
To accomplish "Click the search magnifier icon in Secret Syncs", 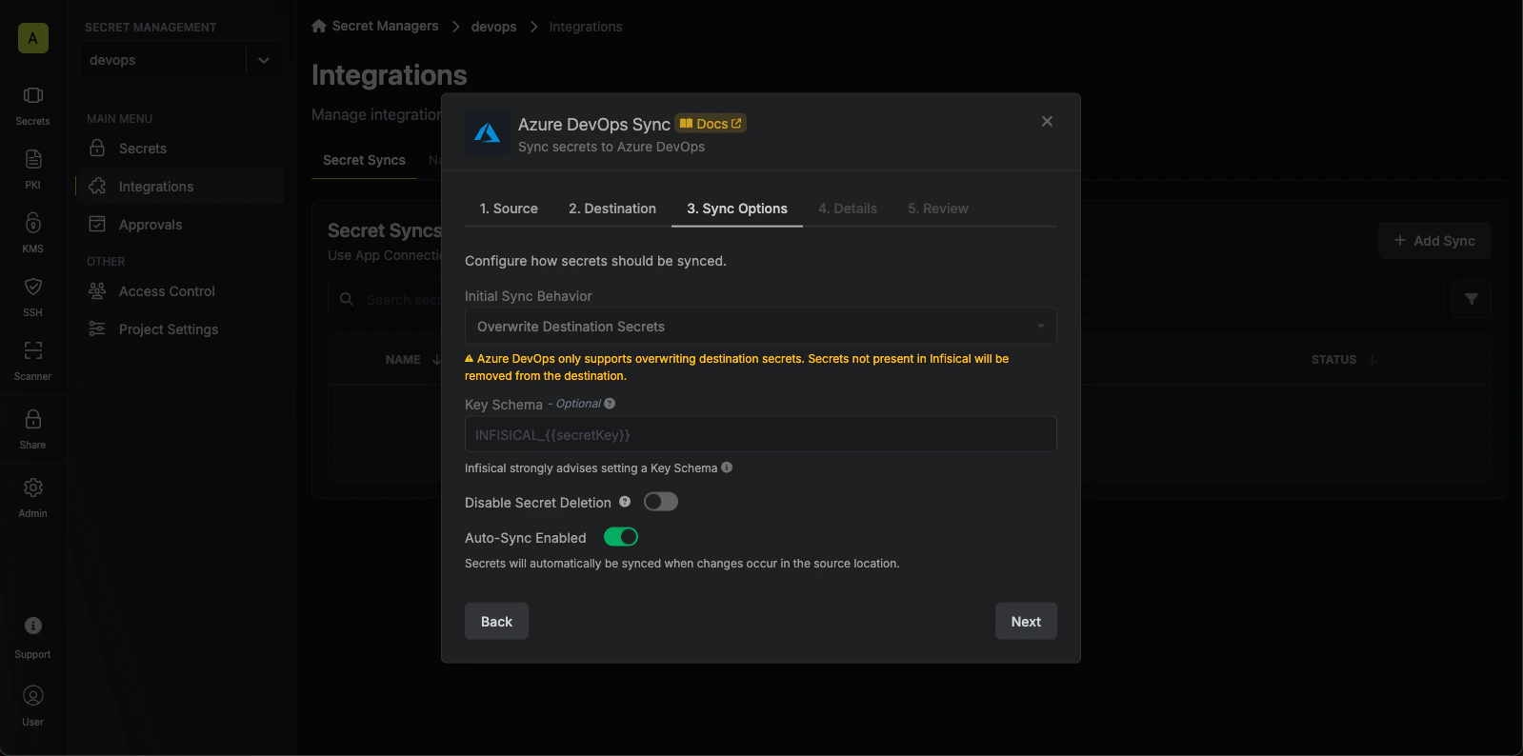I will [x=347, y=299].
